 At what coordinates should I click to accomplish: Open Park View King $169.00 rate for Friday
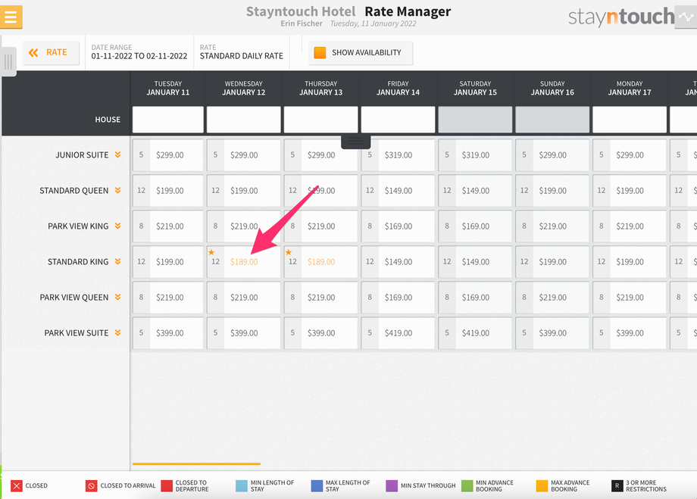[398, 226]
